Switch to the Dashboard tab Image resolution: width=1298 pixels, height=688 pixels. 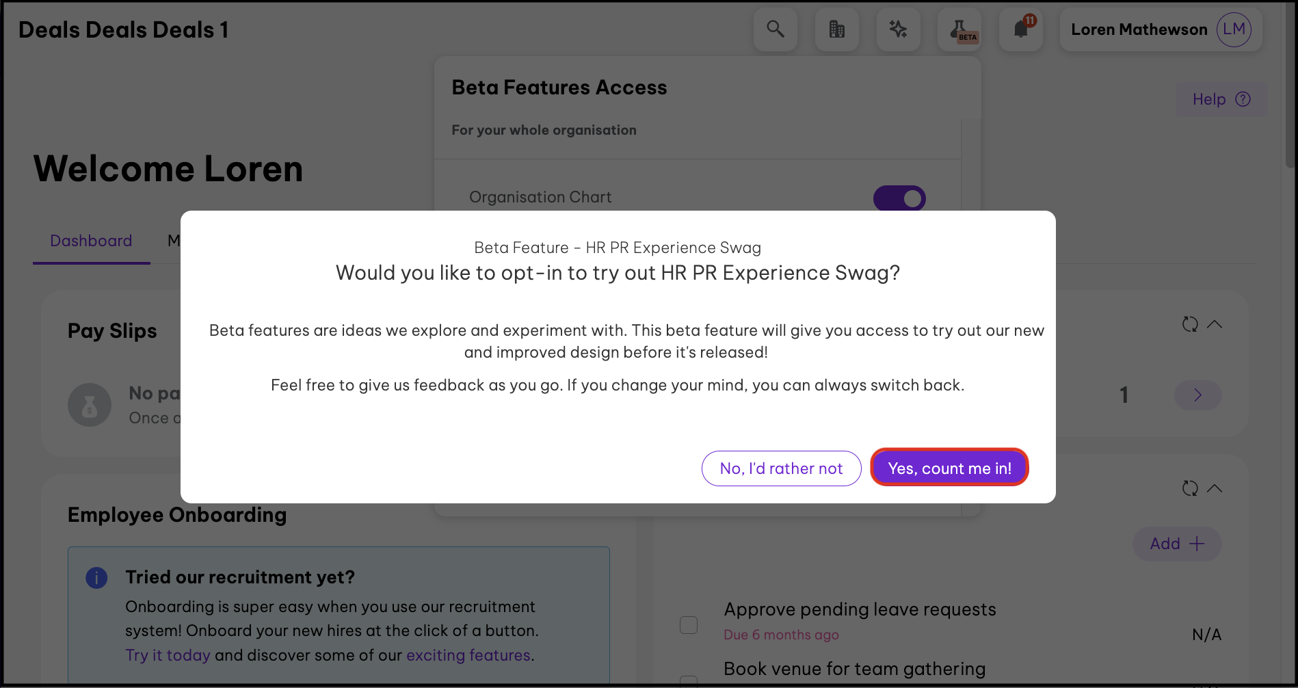tap(91, 241)
